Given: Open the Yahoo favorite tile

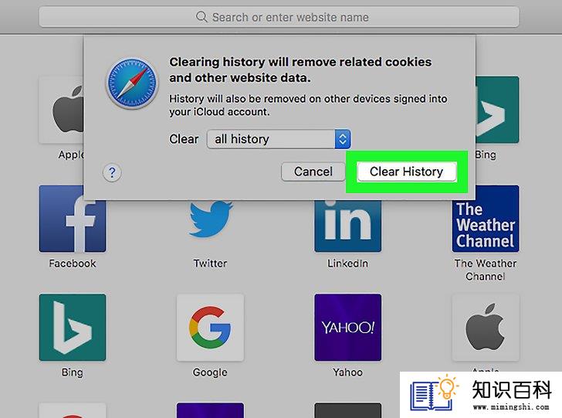Looking at the screenshot, I should tap(347, 328).
